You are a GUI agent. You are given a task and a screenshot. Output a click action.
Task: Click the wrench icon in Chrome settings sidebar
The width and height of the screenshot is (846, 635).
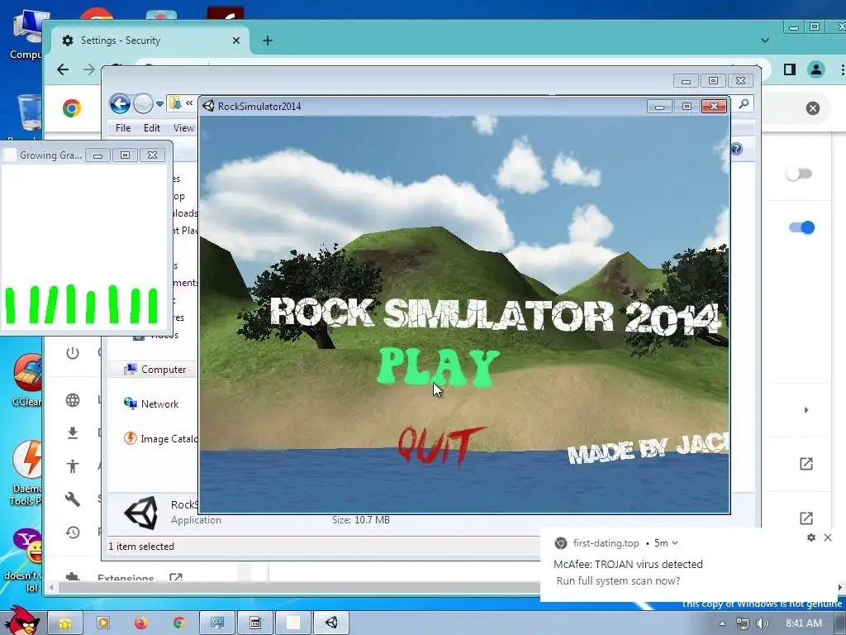[x=73, y=499]
